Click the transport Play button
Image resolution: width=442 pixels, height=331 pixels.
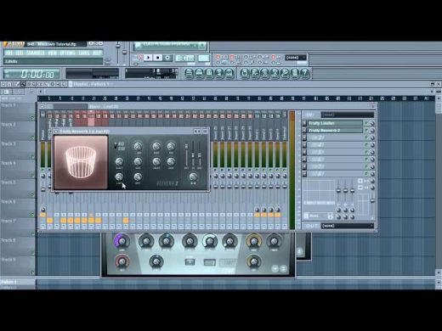(148, 58)
